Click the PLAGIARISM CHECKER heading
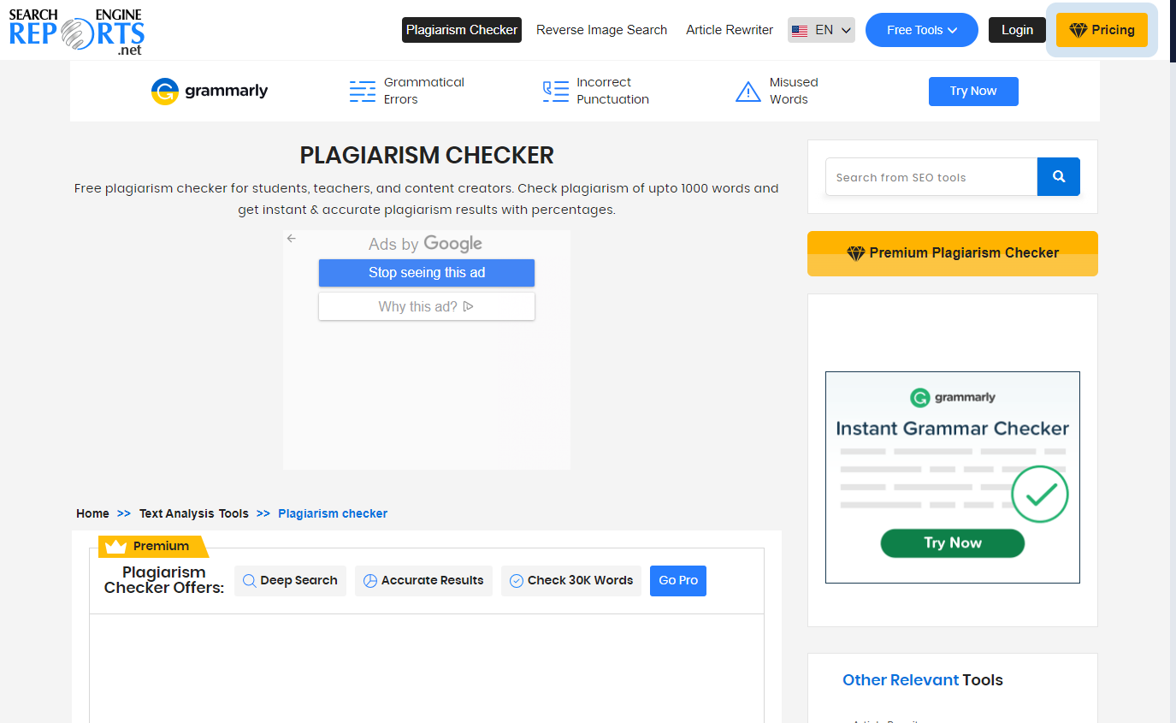1176x723 pixels. point(427,156)
